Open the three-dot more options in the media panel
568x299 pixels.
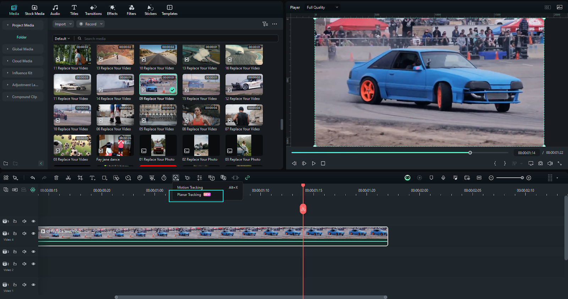click(x=275, y=24)
